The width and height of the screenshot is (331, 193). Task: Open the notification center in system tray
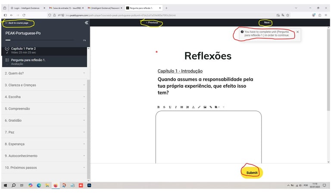(x=324, y=185)
